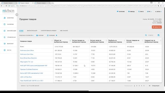165x93 pixels.
Task: Sort by Кол-во чеков column arrows
Action: (x=106, y=41)
